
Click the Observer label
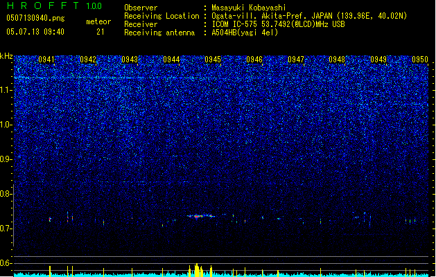tap(141, 8)
